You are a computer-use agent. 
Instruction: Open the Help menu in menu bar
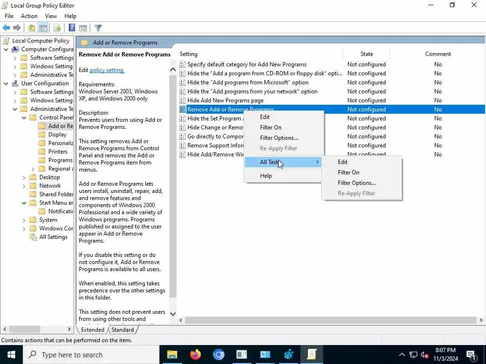(x=70, y=16)
